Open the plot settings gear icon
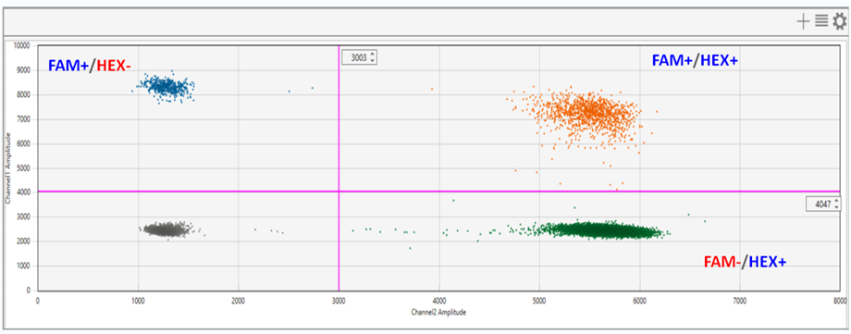Viewport: 851px width, 334px height. coord(839,21)
